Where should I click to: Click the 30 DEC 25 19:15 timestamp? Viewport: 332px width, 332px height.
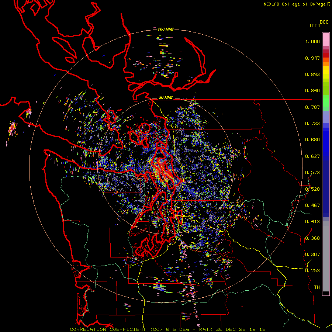[241, 329]
